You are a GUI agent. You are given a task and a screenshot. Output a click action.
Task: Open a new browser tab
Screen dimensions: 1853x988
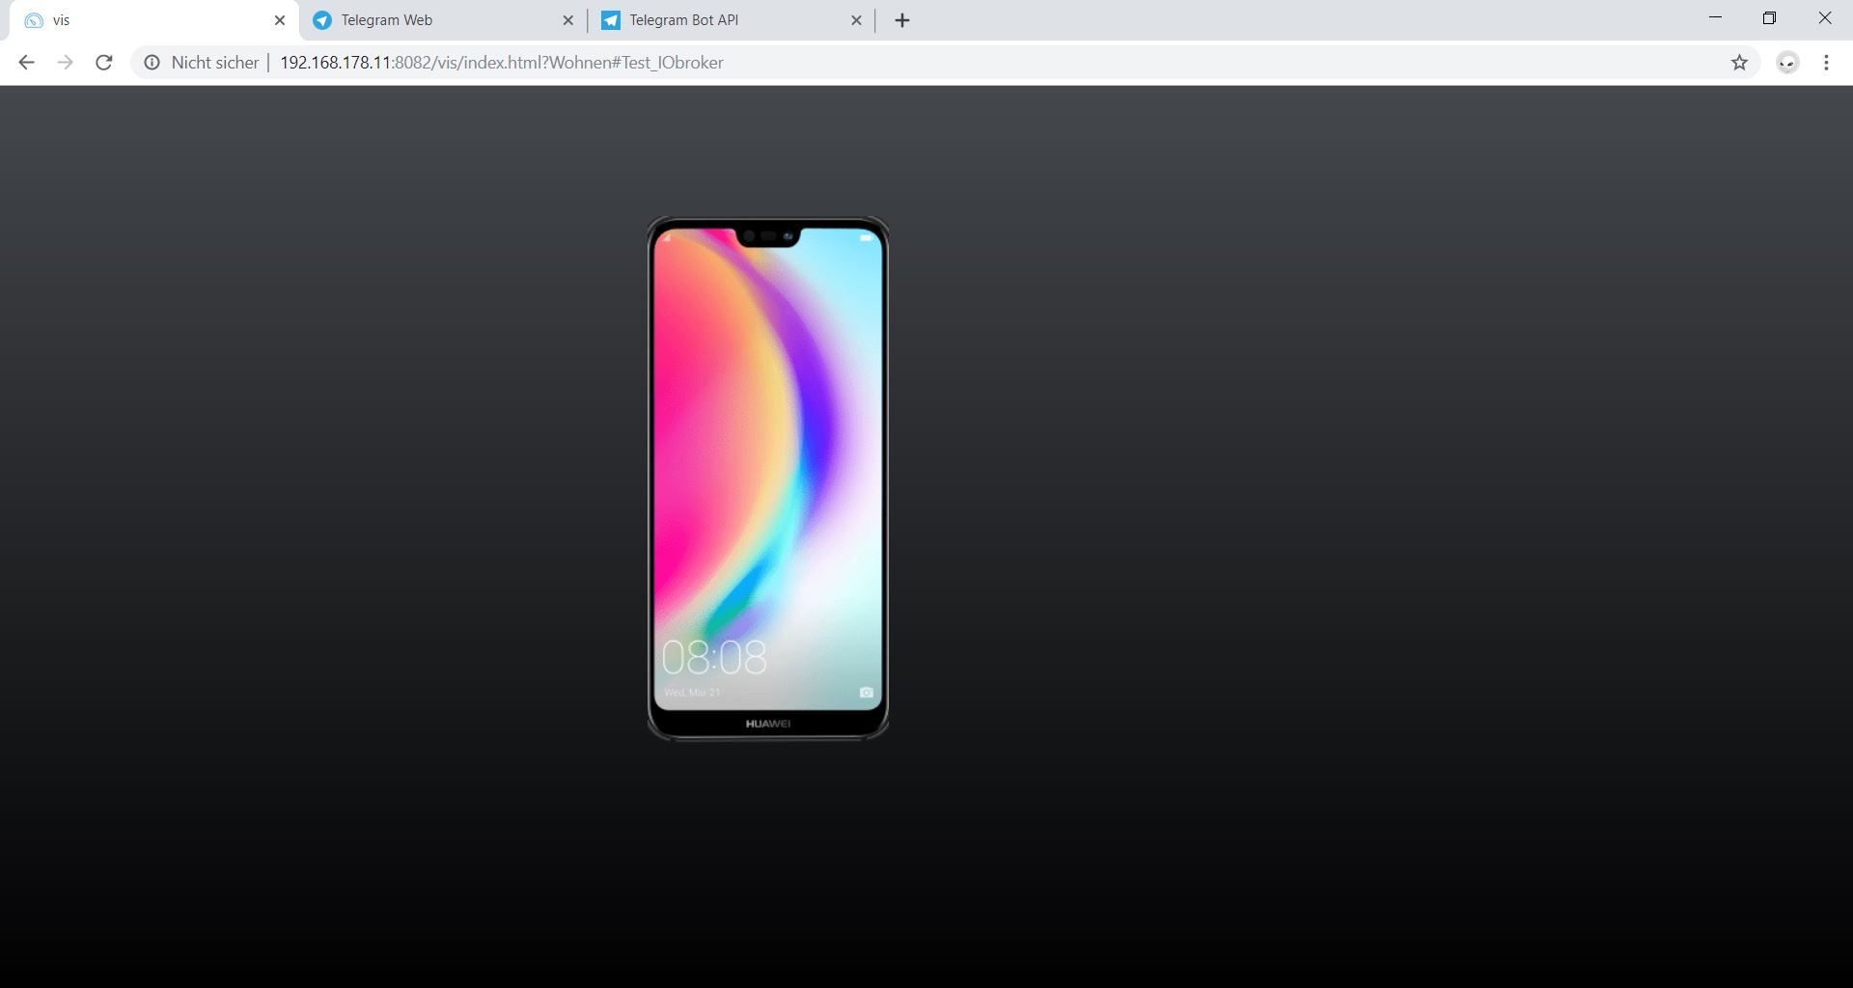click(902, 20)
